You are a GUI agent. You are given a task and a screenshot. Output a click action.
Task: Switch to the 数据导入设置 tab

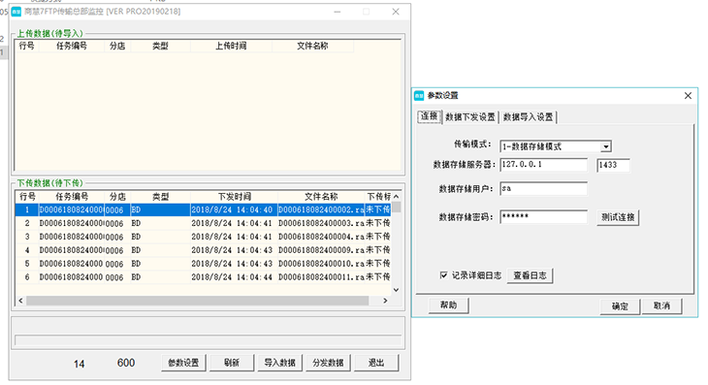pyautogui.click(x=528, y=117)
